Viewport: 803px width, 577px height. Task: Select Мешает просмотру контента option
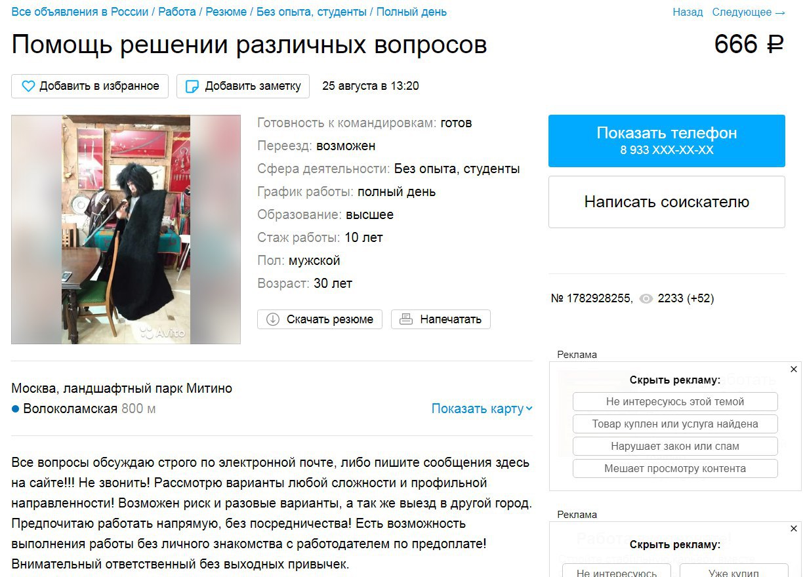pyautogui.click(x=675, y=469)
